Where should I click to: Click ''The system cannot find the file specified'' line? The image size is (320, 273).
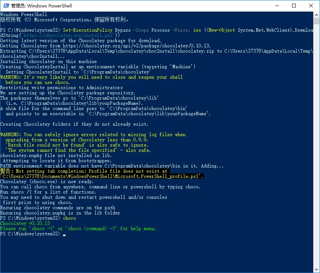(x=78, y=150)
